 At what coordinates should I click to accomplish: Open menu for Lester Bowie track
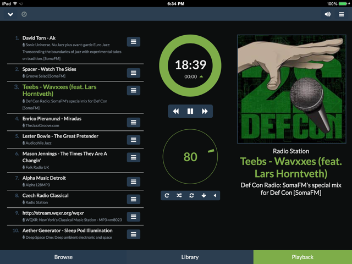point(134,140)
